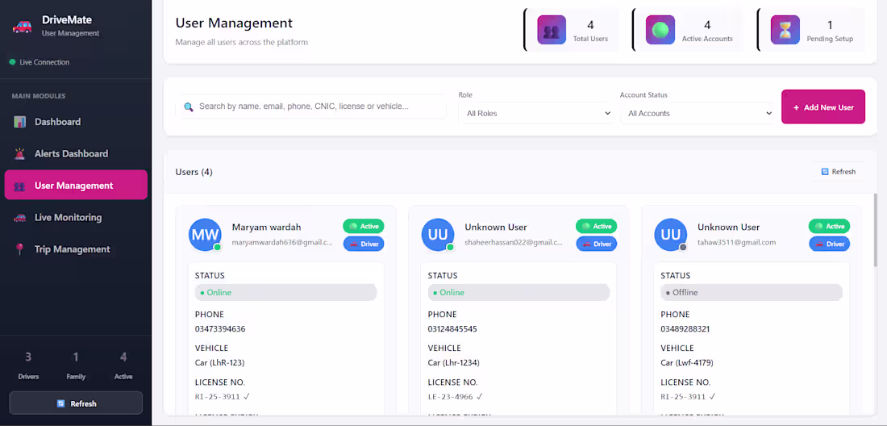
Task: Click the UU avatar of shaheerhassan022 user
Action: pos(438,235)
